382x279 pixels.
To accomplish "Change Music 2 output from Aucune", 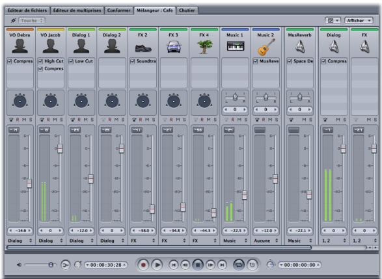I will [x=266, y=241].
